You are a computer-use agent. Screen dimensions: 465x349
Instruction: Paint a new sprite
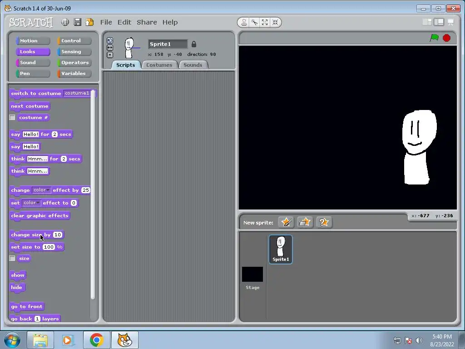click(x=286, y=222)
